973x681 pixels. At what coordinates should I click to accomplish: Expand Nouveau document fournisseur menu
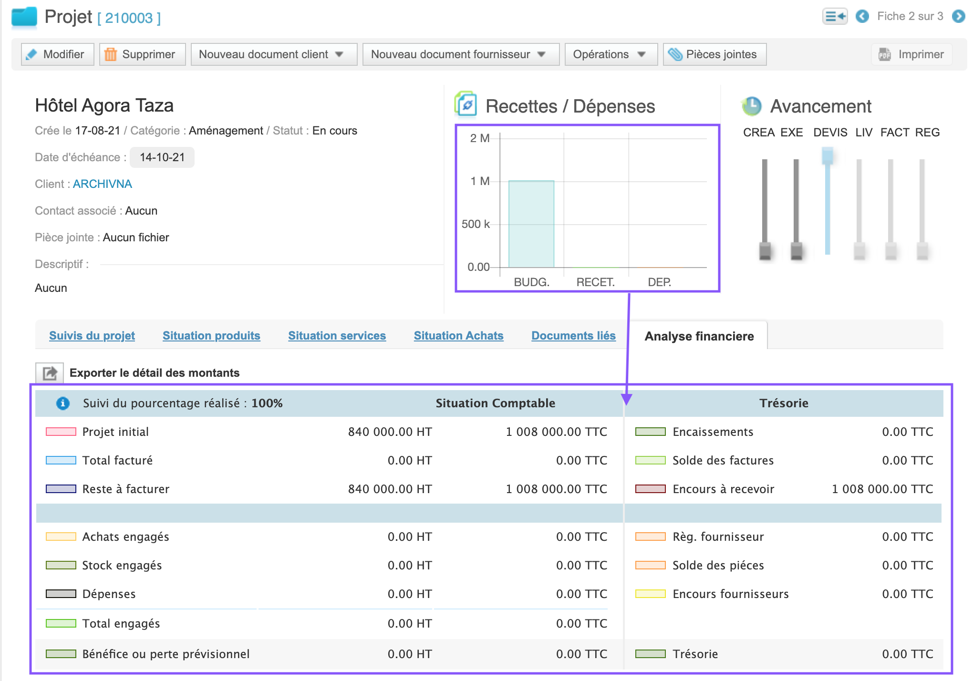click(x=461, y=54)
